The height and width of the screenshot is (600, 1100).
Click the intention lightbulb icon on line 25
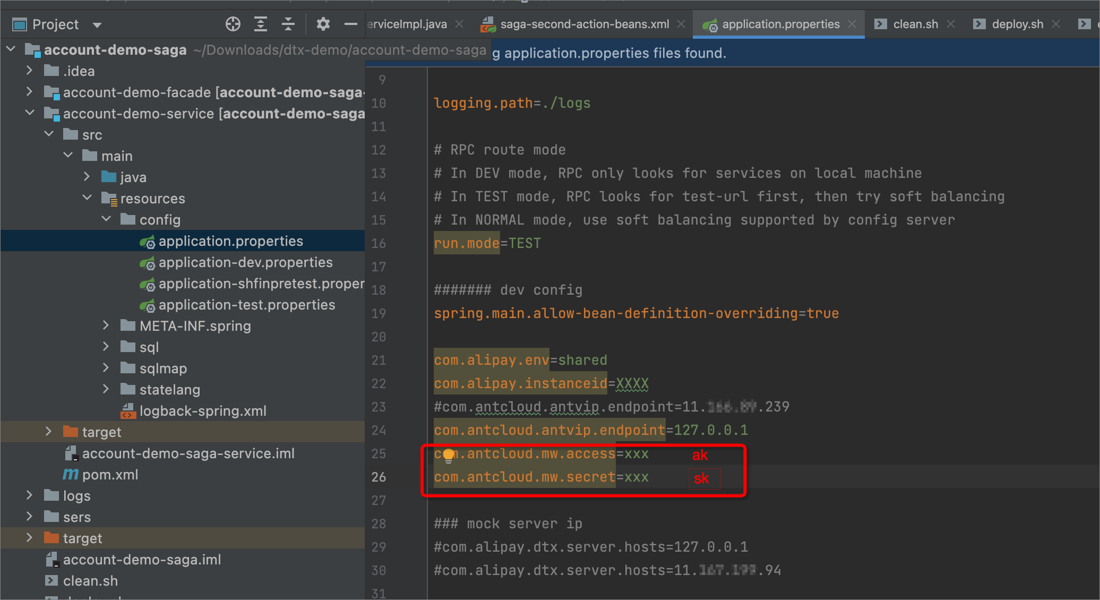pyautogui.click(x=449, y=455)
